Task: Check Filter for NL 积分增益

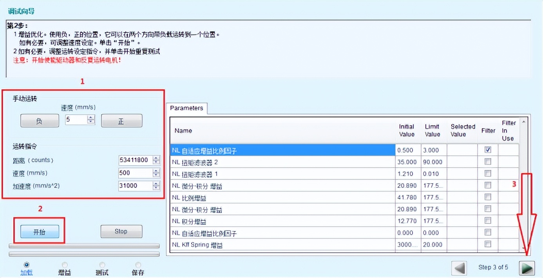Action: click(488, 220)
